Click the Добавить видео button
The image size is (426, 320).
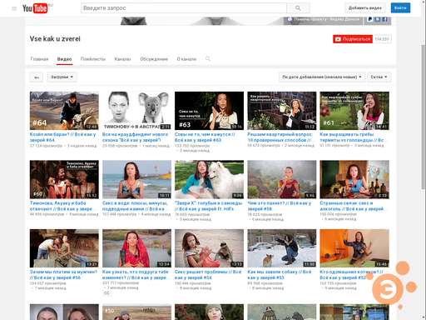tap(365, 8)
